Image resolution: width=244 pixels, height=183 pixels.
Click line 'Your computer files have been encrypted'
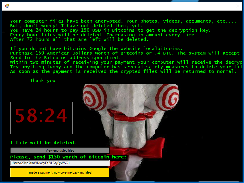click(123, 21)
